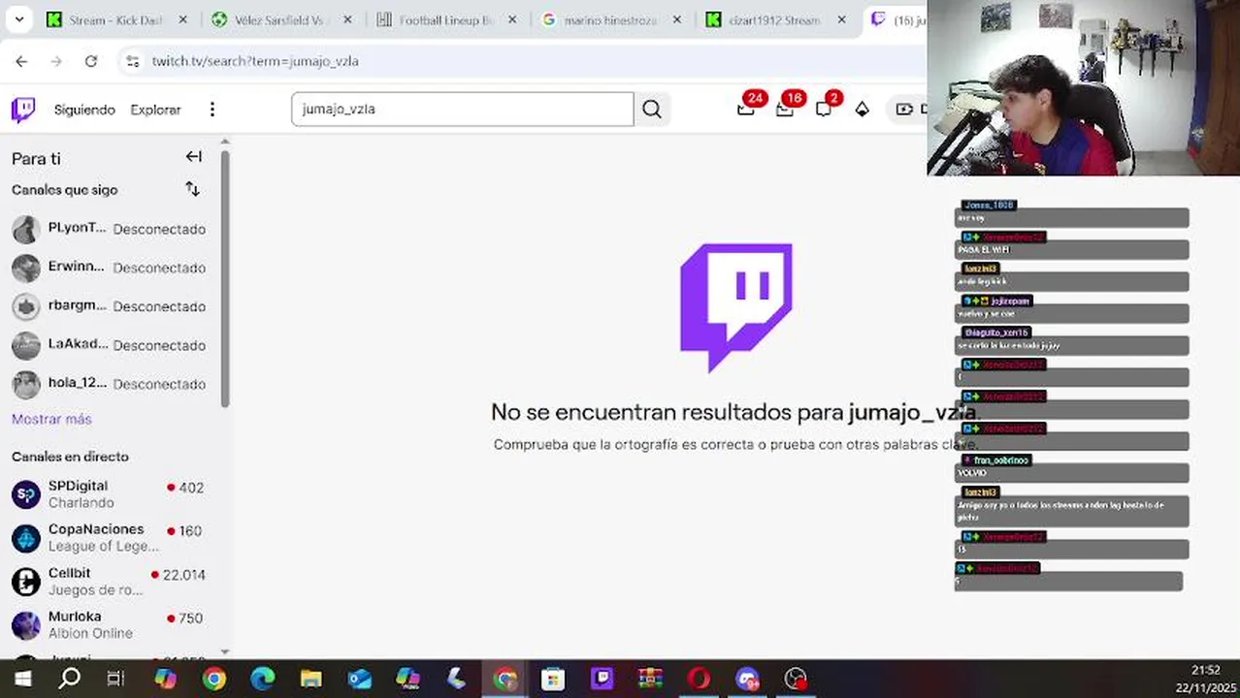Open the three-dot more menu beside Explorar
Image resolution: width=1240 pixels, height=698 pixels.
212,110
